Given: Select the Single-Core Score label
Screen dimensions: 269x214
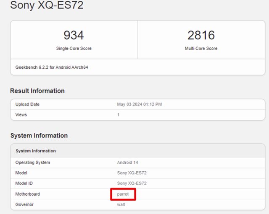Looking at the screenshot, I should tap(74, 49).
